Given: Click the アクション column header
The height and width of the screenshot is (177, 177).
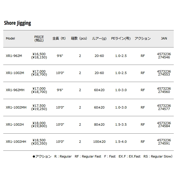Looking at the screenshot, I should [142, 39].
